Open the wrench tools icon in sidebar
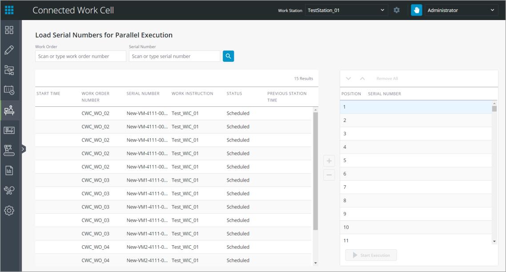This screenshot has height=272, width=506. pyautogui.click(x=9, y=191)
